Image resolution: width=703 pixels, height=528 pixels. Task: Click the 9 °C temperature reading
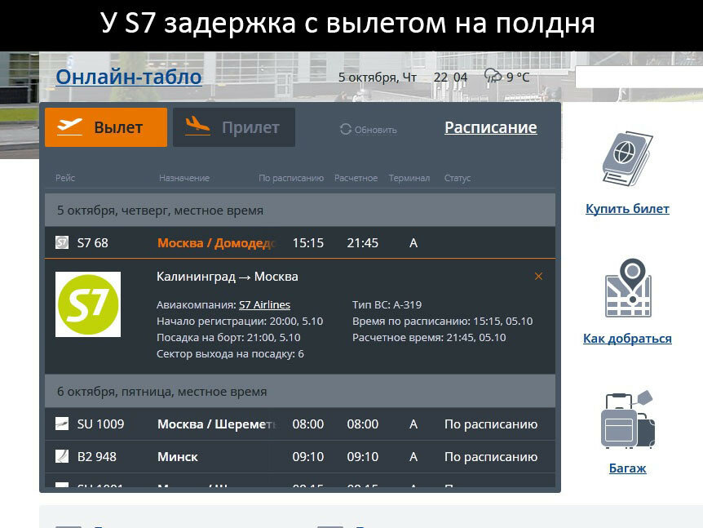[x=518, y=78]
